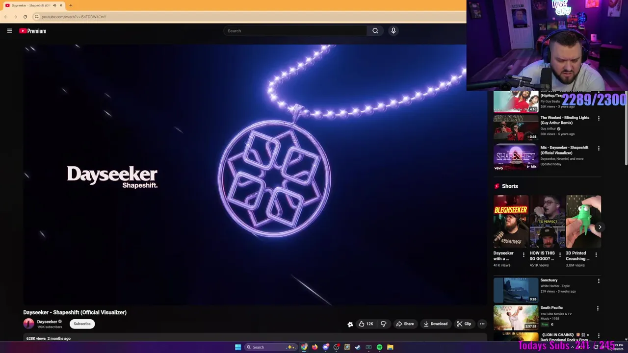Open Chrome from the taskbar
Image resolution: width=628 pixels, height=353 pixels.
tap(304, 347)
